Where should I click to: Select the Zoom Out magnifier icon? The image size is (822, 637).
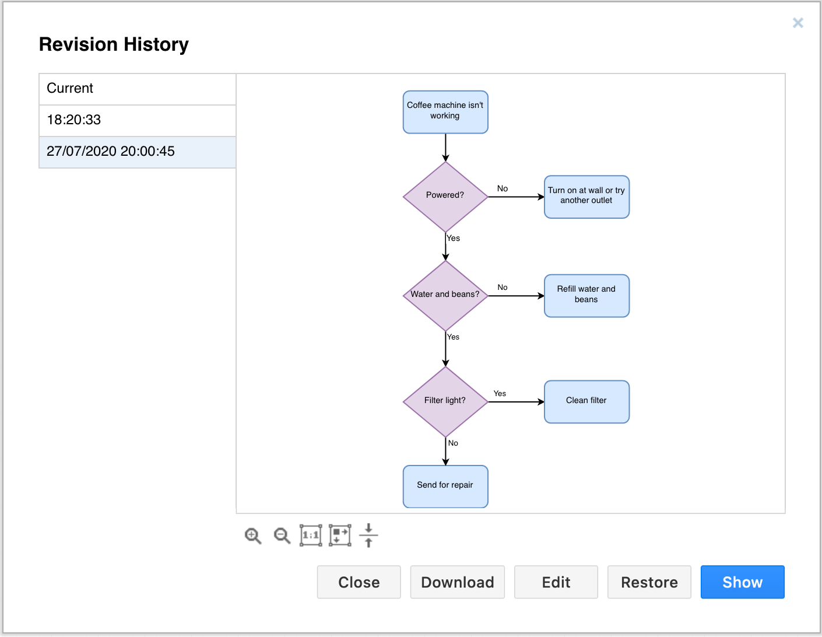[x=282, y=535]
